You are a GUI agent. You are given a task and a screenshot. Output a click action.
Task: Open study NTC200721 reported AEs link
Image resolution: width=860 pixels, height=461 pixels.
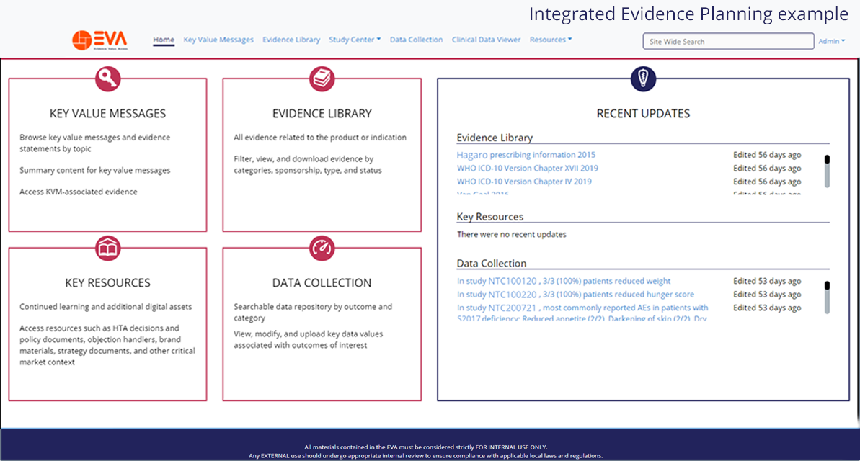582,313
